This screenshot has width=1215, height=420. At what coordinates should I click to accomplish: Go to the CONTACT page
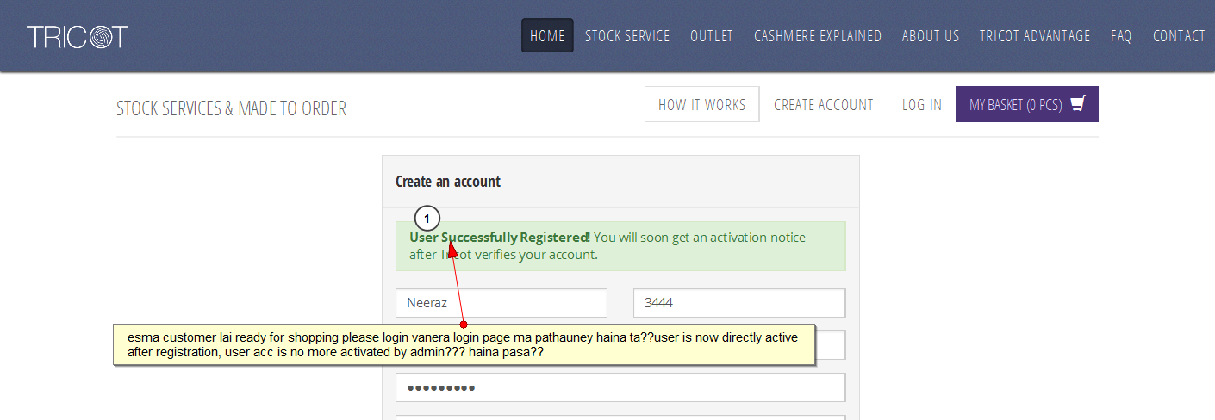(x=1179, y=36)
